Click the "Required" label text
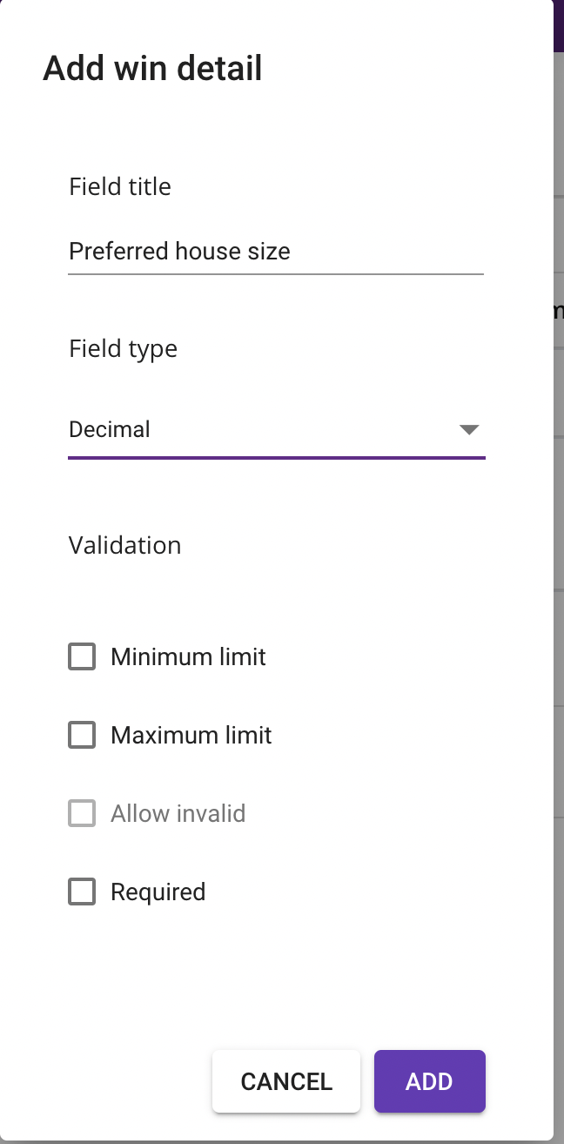The image size is (564, 1144). [x=158, y=892]
